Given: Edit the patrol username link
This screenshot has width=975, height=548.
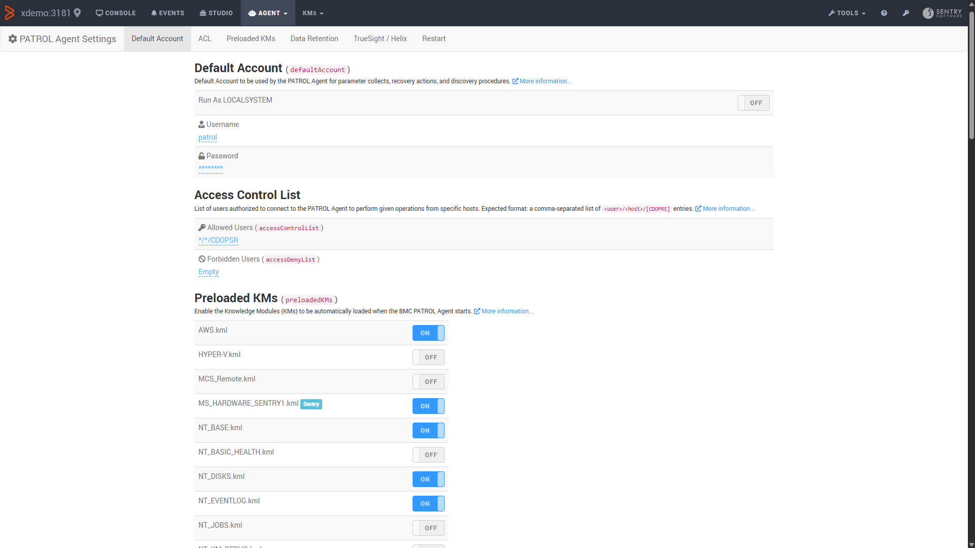Looking at the screenshot, I should click(x=207, y=137).
